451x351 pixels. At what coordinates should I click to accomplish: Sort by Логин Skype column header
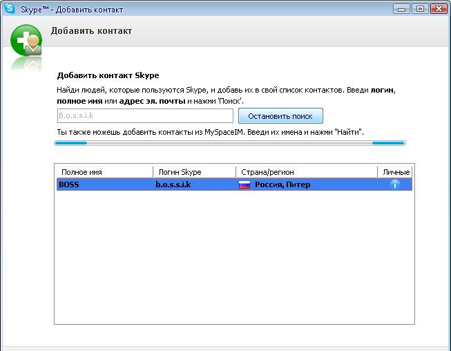coord(195,172)
